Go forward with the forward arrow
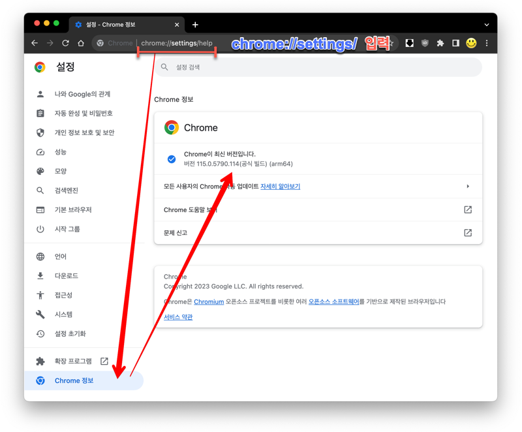The width and height of the screenshot is (522, 432). [x=50, y=43]
